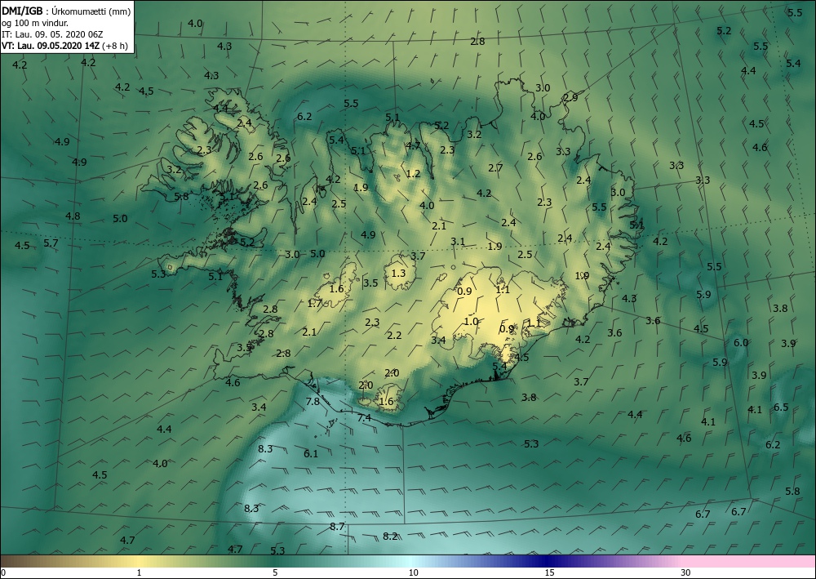This screenshot has height=579, width=816.
Task: Click the 8.2 value near the bottom edge
Action: [390, 537]
